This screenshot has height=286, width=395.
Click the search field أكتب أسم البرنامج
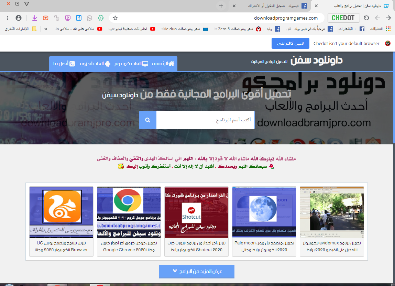coord(205,120)
